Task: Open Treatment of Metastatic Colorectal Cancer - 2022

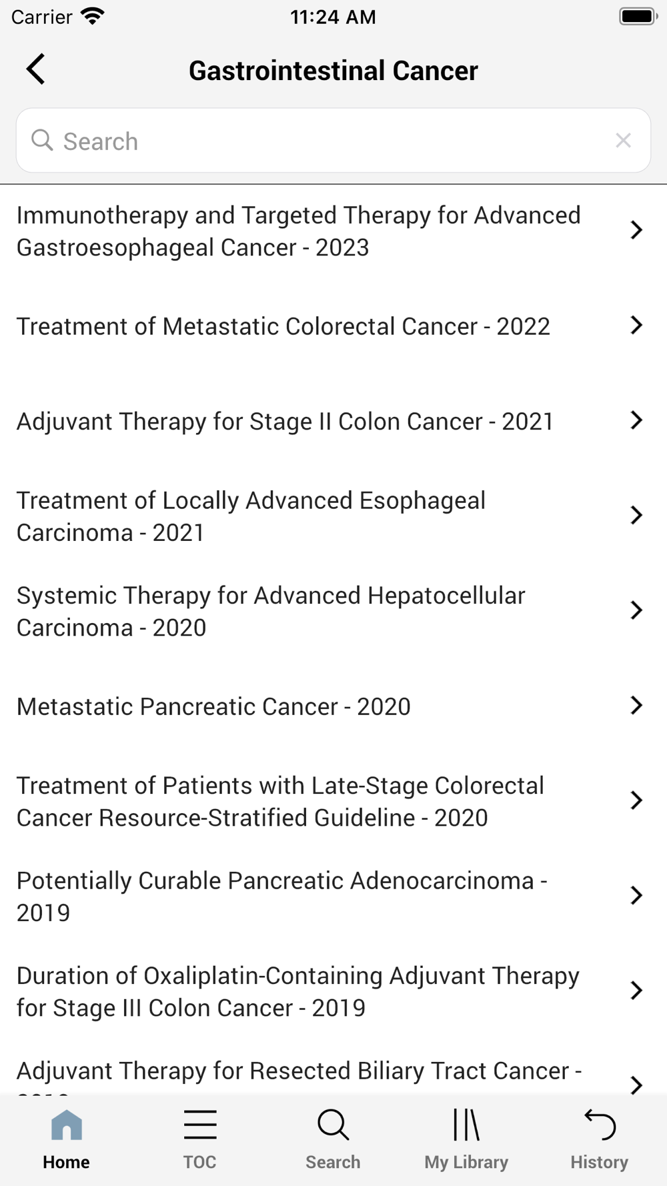Action: click(333, 326)
